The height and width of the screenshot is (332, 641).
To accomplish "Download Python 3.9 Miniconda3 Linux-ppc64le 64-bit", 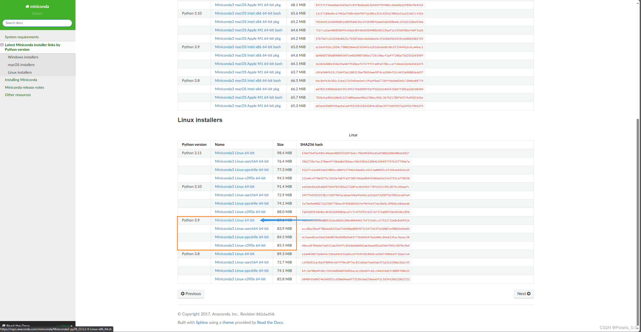I will [x=242, y=237].
